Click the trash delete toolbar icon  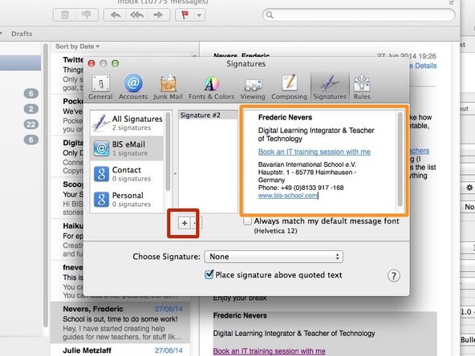65,14
